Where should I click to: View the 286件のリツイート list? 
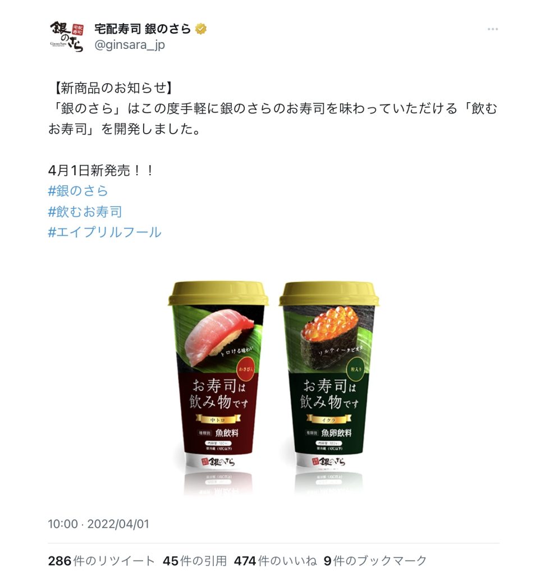[102, 561]
